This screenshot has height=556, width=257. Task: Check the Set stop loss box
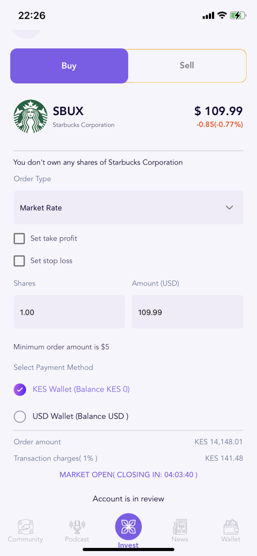tap(19, 261)
